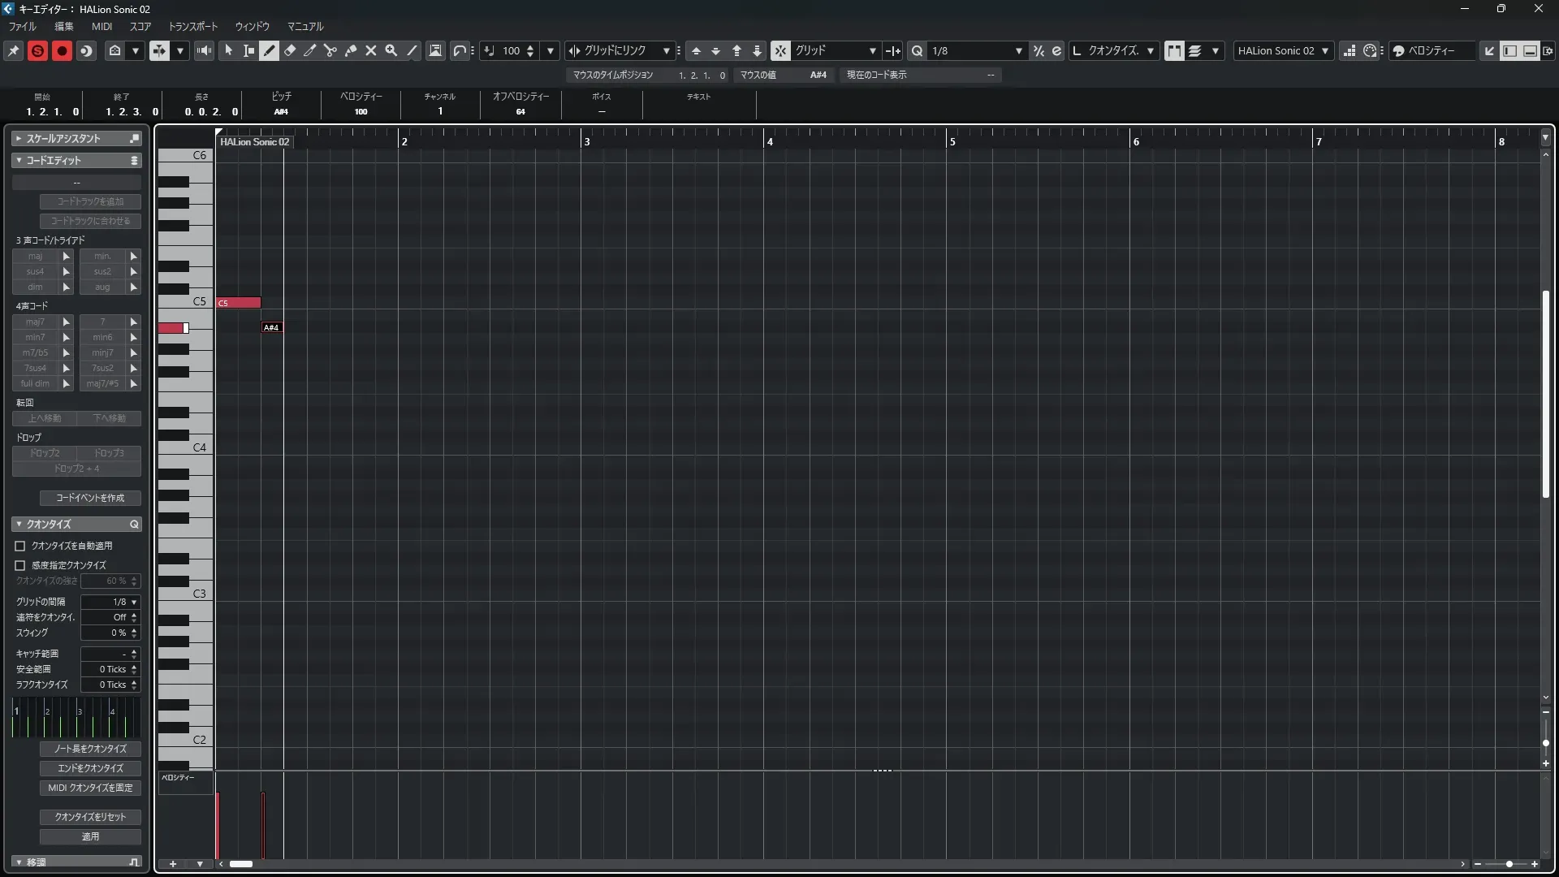This screenshot has height=877, width=1559.
Task: Click the クオンタイズをリセット button
Action: (x=90, y=817)
